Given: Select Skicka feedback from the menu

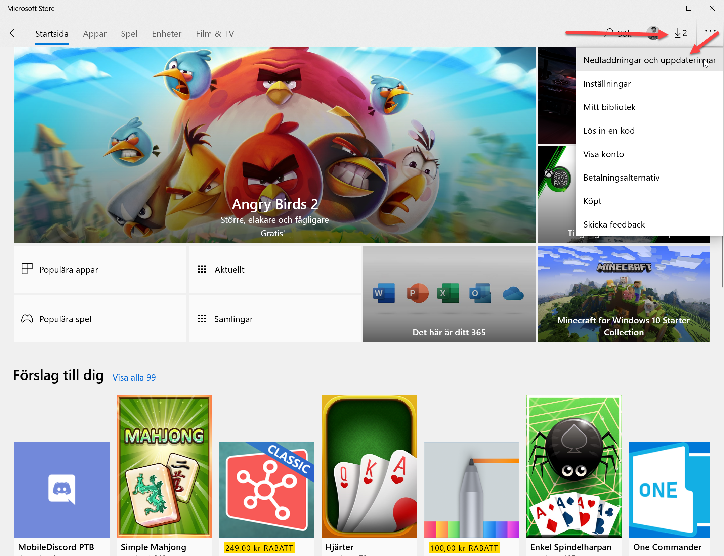Looking at the screenshot, I should pos(649,224).
